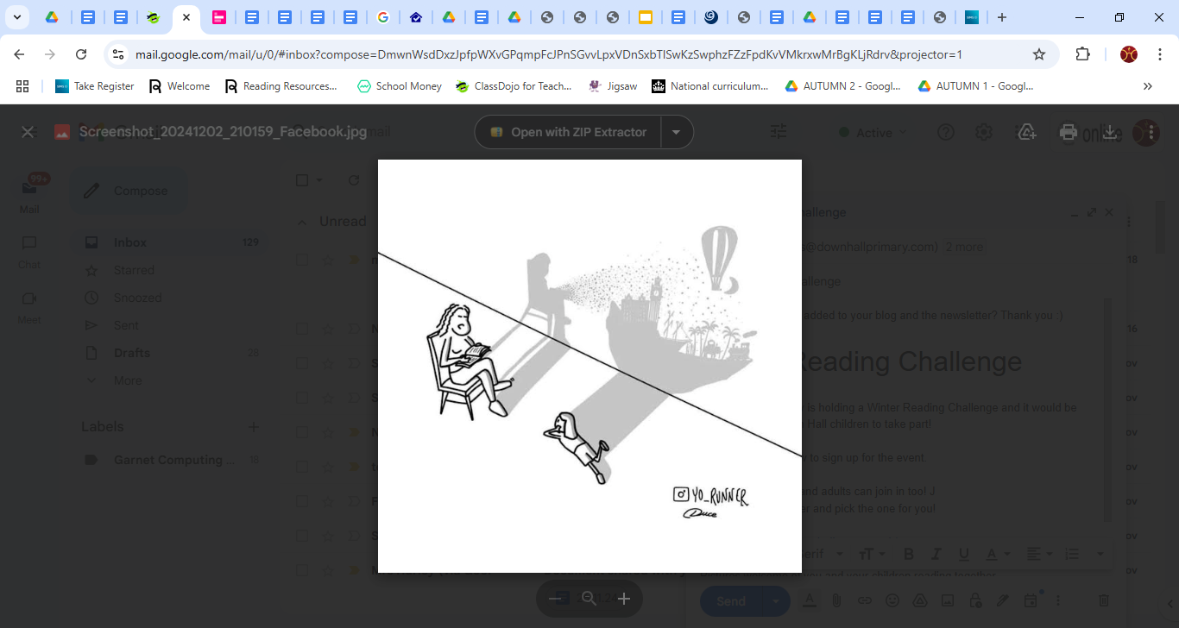Open the Chrome extensions menu
The image size is (1179, 628).
point(1082,54)
